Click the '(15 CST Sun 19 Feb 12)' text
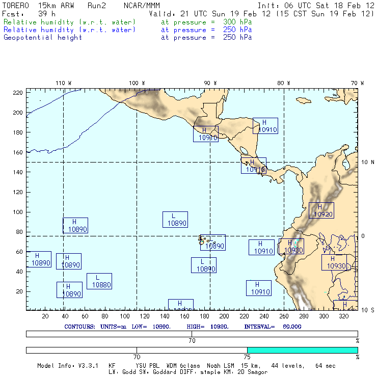The height and width of the screenshot is (377, 377). click(325, 14)
